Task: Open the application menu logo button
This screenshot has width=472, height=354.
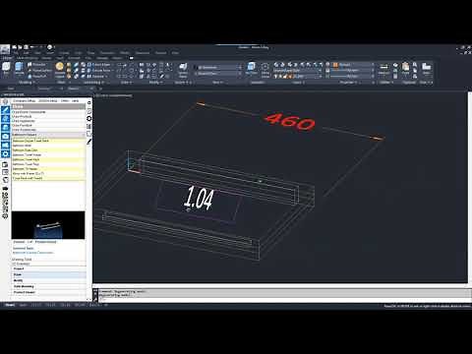Action: (5, 49)
